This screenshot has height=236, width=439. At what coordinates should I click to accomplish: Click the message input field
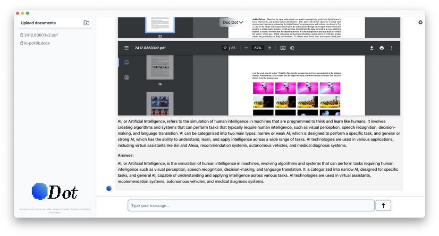251,205
